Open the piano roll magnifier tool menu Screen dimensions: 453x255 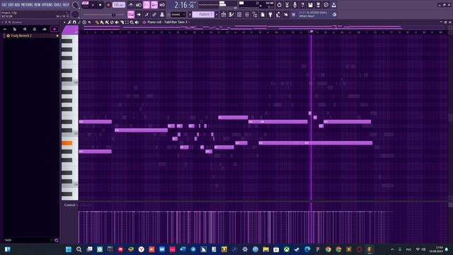69,22
